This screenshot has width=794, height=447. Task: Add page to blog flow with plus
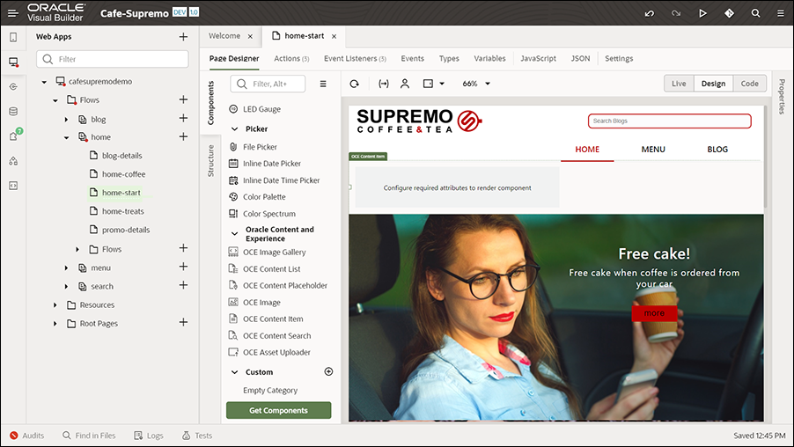click(183, 118)
